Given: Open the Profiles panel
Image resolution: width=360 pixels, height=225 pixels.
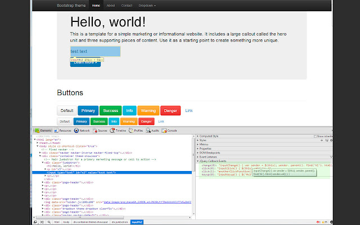Looking at the screenshot, I should tap(136, 130).
